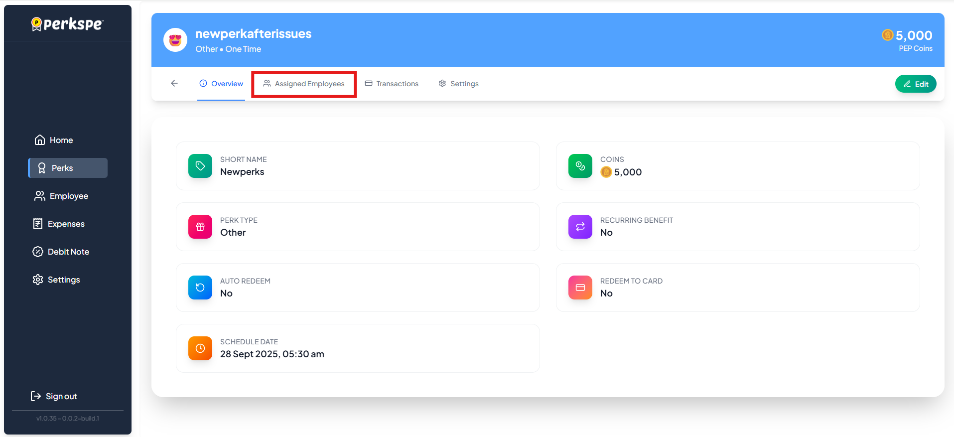Open the Assigned Employees tab
Viewport: 954px width, 437px height.
click(304, 84)
